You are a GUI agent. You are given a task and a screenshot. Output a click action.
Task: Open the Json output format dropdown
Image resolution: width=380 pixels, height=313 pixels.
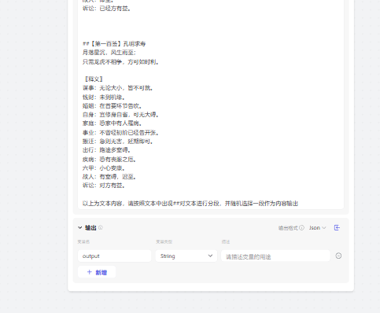click(x=317, y=228)
